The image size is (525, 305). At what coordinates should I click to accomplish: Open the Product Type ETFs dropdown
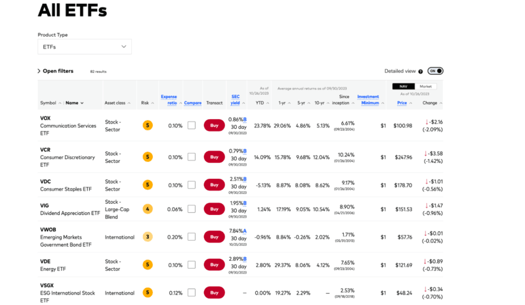(85, 47)
